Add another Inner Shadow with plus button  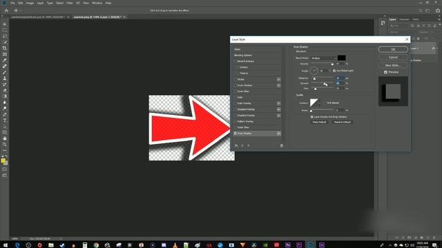278,85
